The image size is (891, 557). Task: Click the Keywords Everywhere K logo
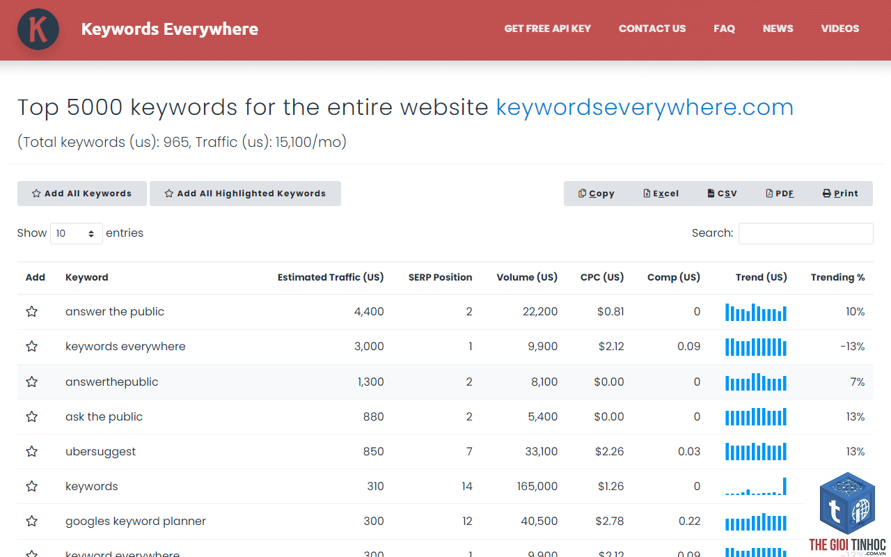[38, 29]
